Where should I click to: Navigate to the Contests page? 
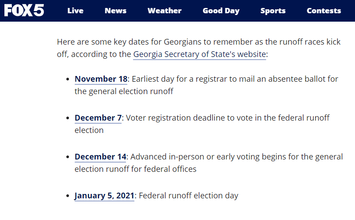[324, 11]
